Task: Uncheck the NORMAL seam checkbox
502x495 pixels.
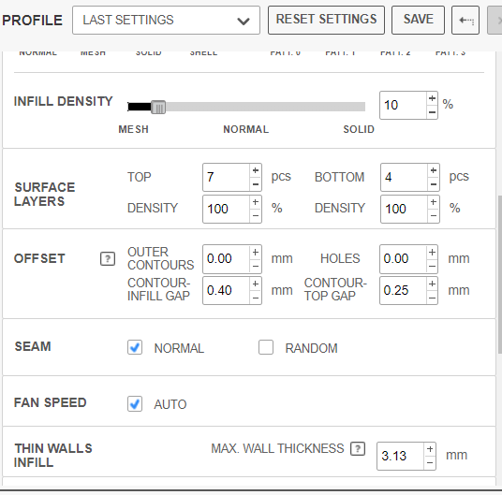Action: click(135, 347)
